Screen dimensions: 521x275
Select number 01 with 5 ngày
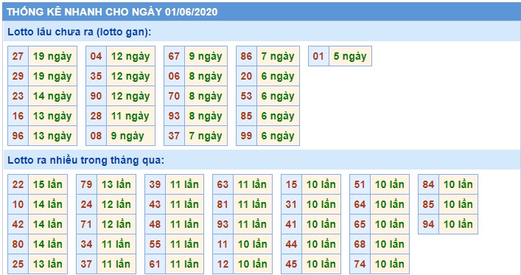318,56
